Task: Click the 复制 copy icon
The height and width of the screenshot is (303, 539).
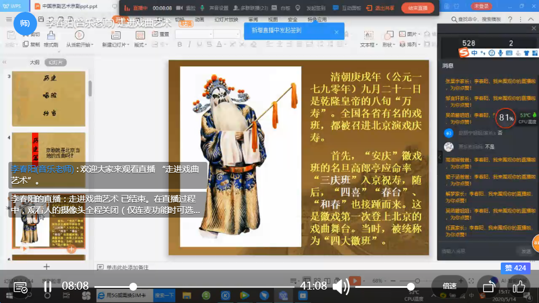Action: click(x=31, y=44)
